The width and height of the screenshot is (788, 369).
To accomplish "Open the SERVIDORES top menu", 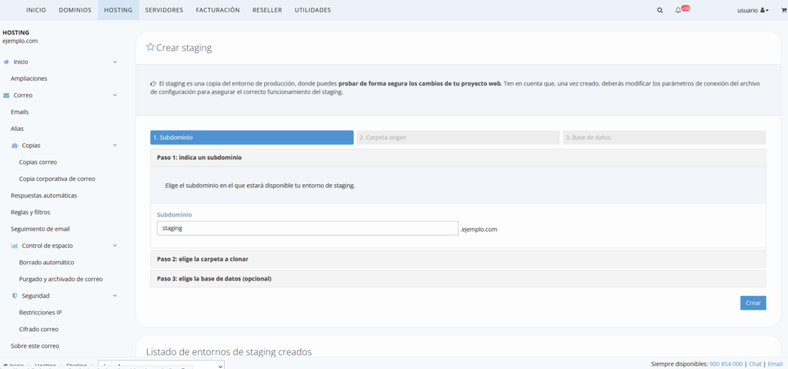I will pyautogui.click(x=164, y=10).
